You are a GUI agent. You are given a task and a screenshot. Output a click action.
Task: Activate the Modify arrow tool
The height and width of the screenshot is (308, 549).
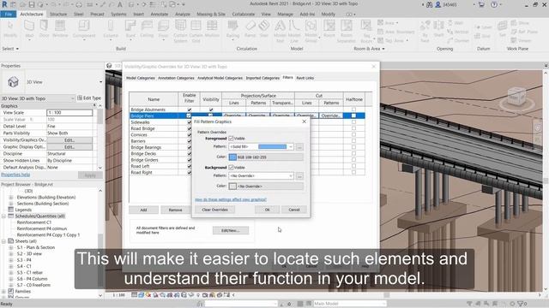(10, 28)
